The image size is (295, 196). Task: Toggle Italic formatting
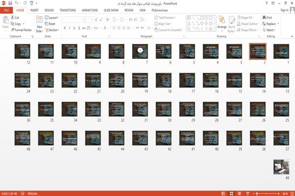click(x=69, y=28)
